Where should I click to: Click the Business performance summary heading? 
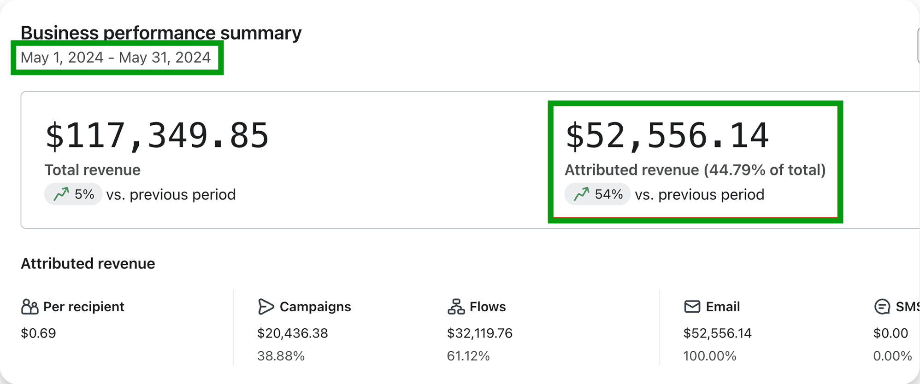point(161,33)
